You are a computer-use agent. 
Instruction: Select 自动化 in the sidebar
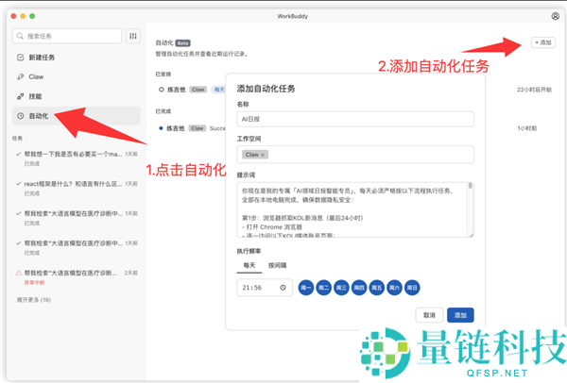pyautogui.click(x=38, y=115)
